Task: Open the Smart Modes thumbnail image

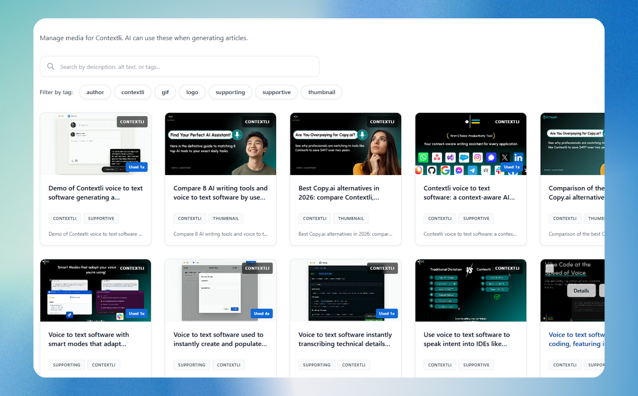Action: [x=96, y=290]
